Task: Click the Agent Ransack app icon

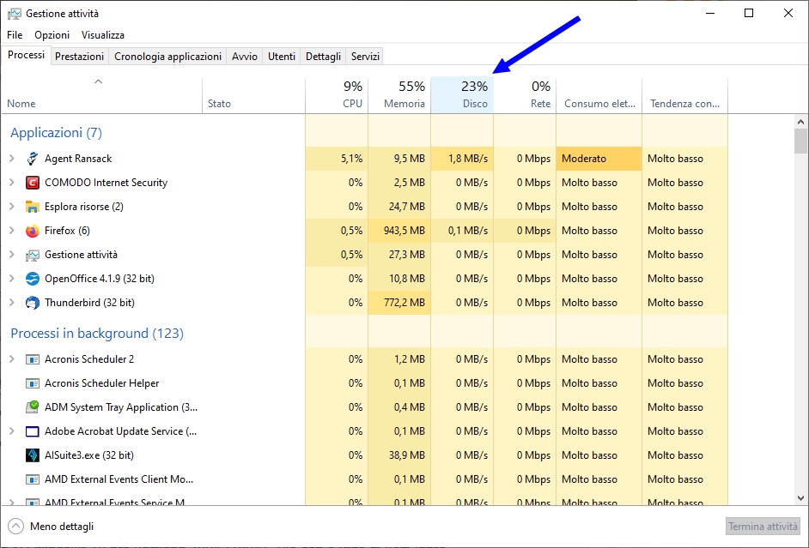Action: tap(33, 159)
